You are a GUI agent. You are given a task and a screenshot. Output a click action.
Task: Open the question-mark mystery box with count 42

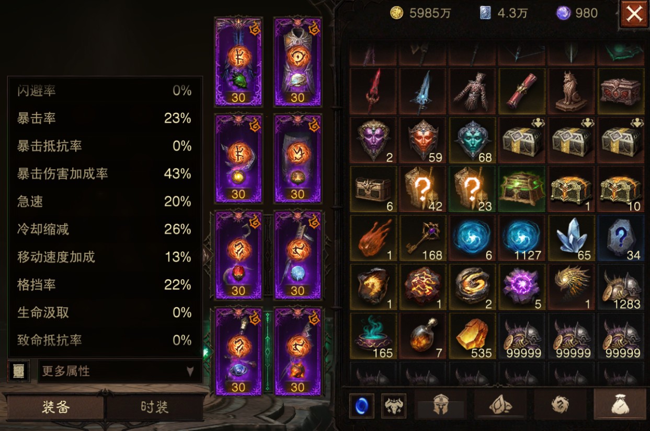pyautogui.click(x=423, y=190)
